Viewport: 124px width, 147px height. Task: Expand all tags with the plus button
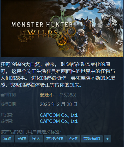point(107,139)
